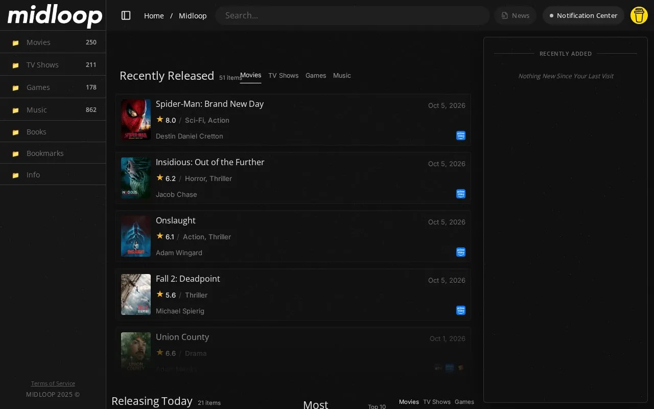Screen dimensions: 654x409
Task: Click the Midloop breadcrumb link
Action: tap(193, 16)
